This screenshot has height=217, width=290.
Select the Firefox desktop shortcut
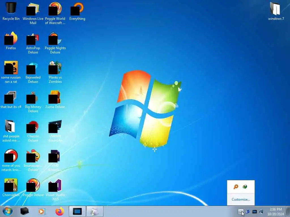[x=11, y=40]
